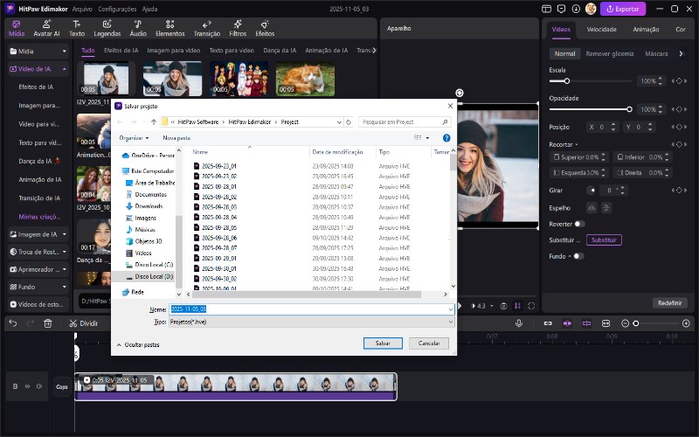Image resolution: width=699 pixels, height=437 pixels.
Task: Enable the Fundo toggle
Action: click(578, 256)
